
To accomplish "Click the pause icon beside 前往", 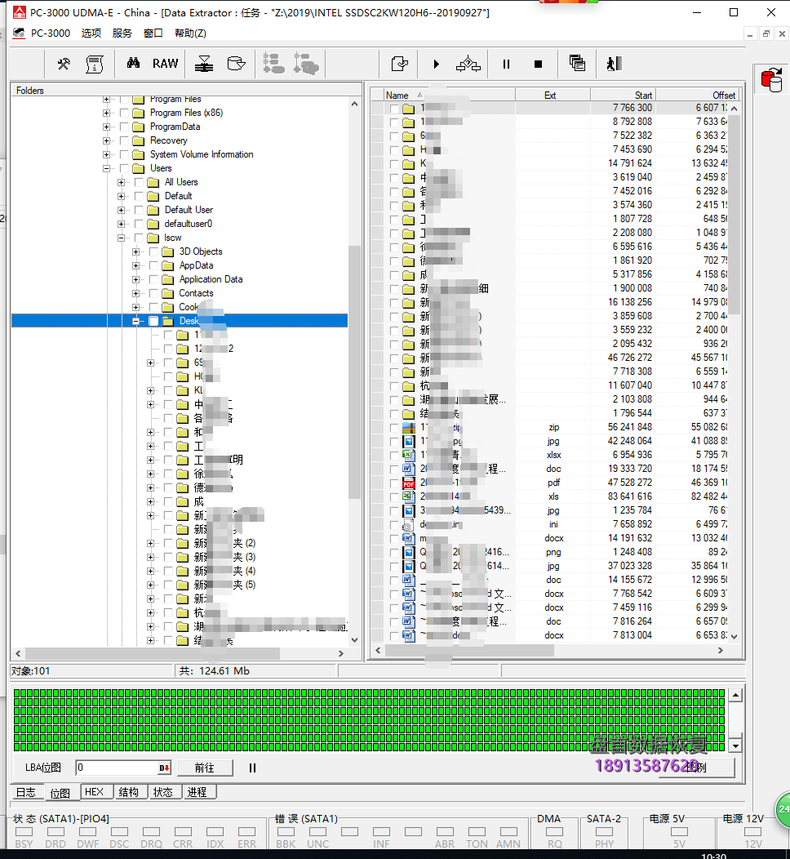I will click(x=252, y=768).
